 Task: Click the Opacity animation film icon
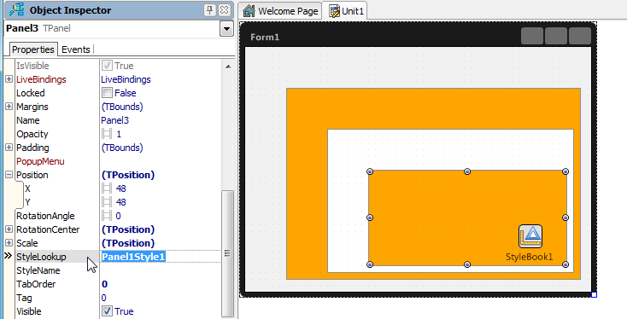(107, 134)
